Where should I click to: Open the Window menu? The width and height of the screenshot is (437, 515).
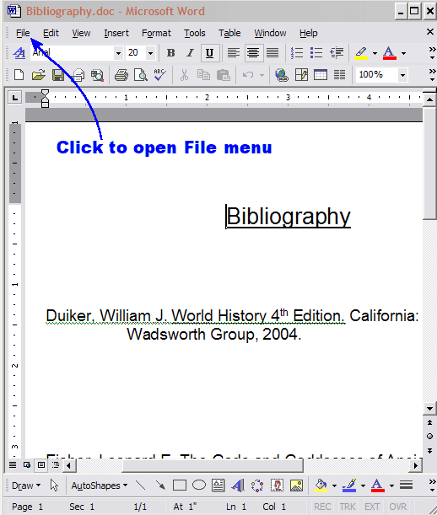point(270,33)
